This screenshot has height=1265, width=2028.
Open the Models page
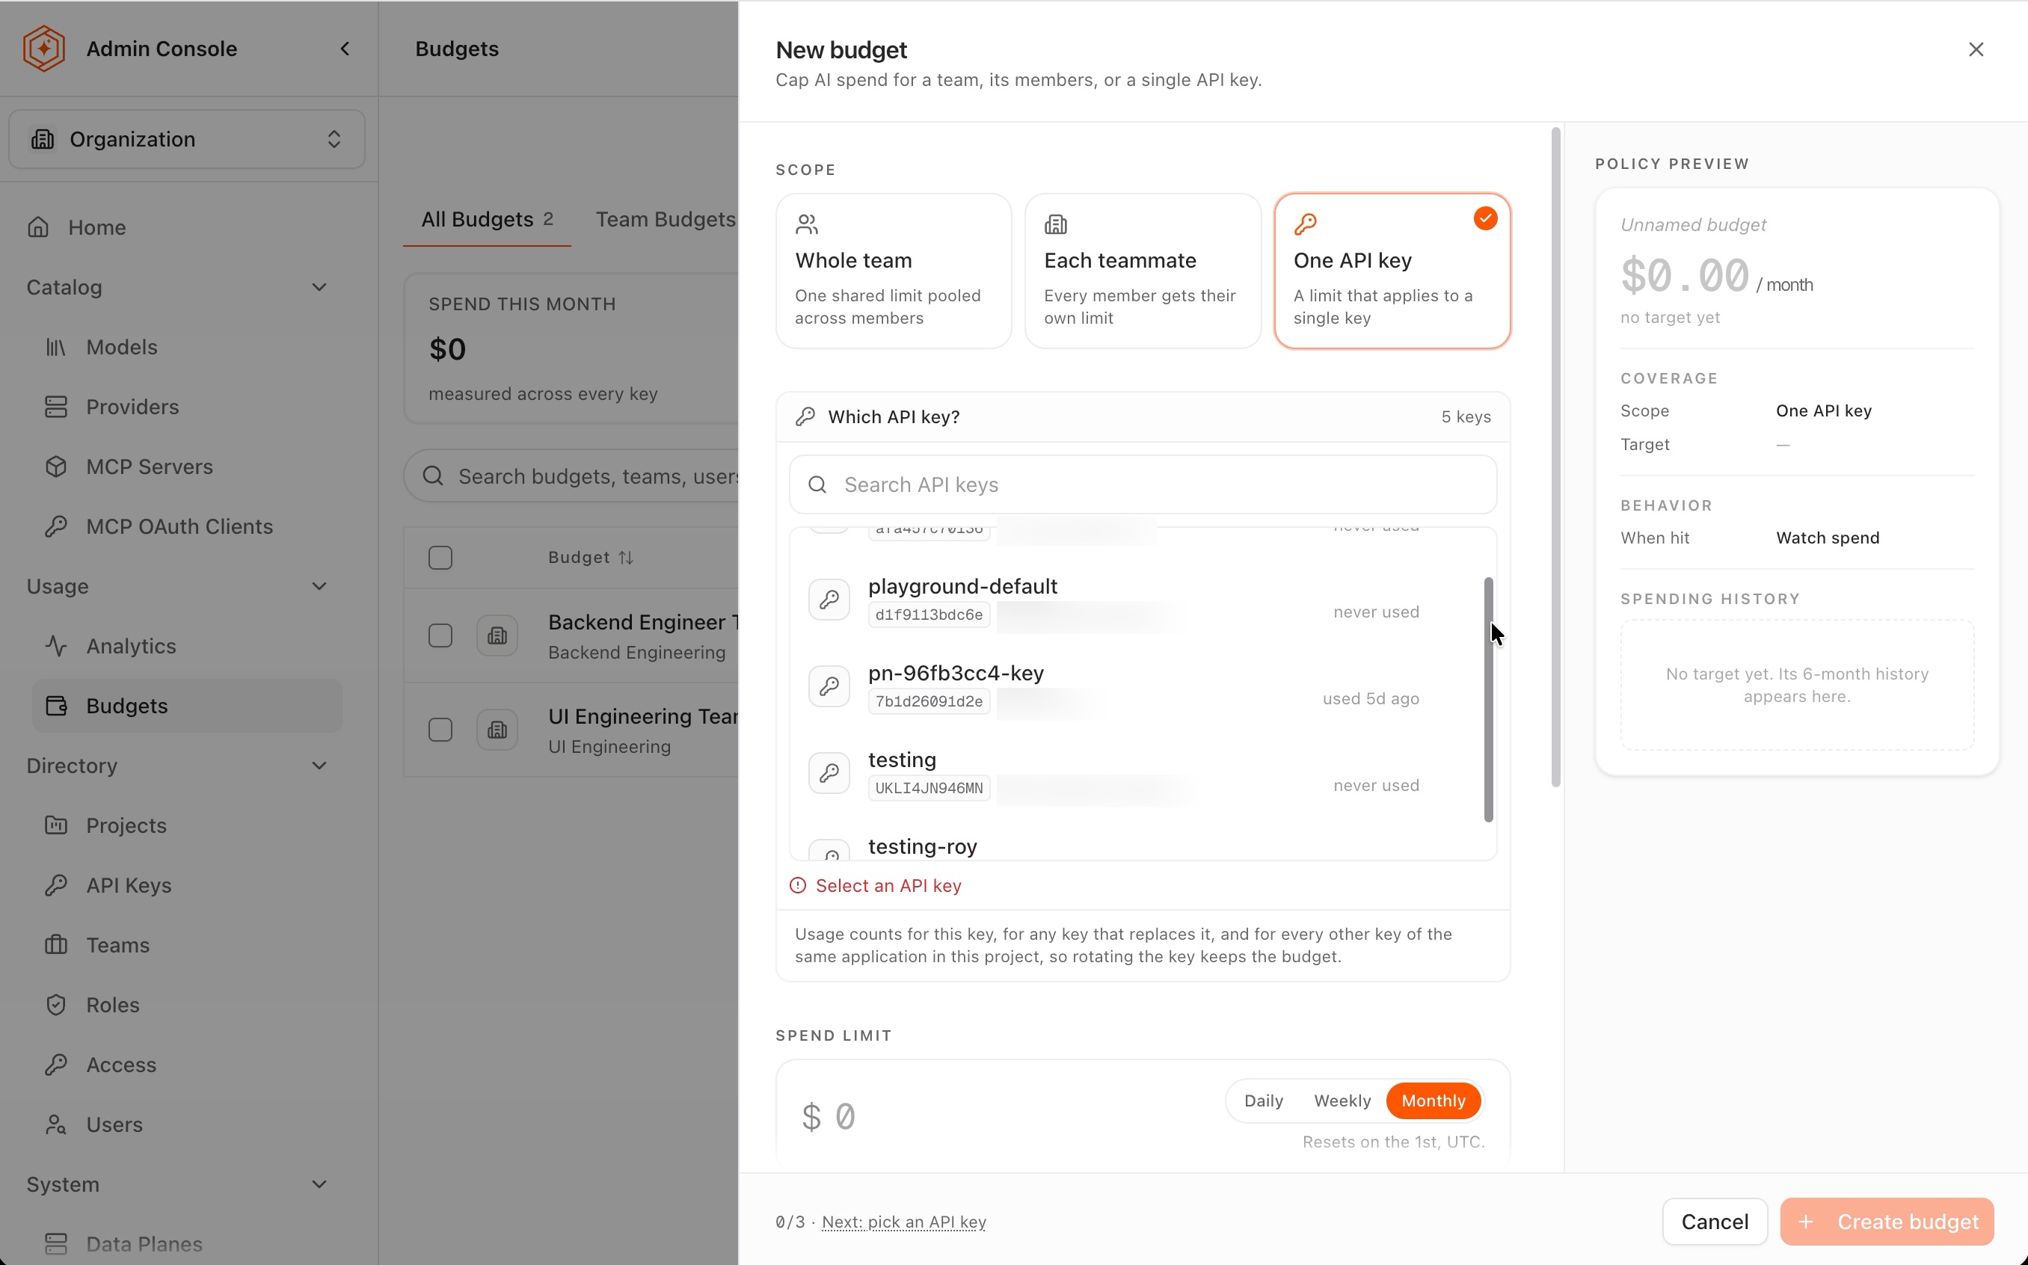click(121, 346)
